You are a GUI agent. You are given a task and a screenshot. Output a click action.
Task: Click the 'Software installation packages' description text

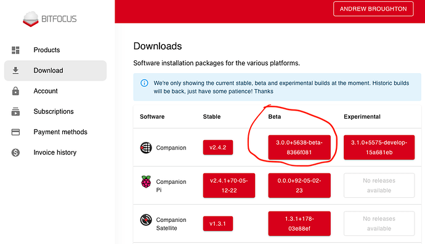(217, 63)
